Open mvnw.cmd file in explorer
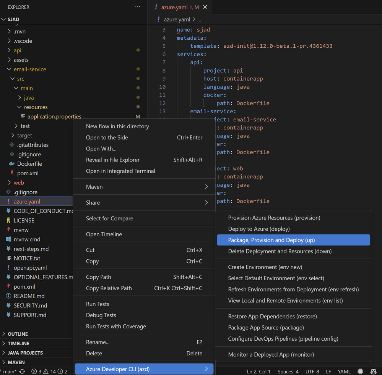This screenshot has height=375, width=382. 27,239
